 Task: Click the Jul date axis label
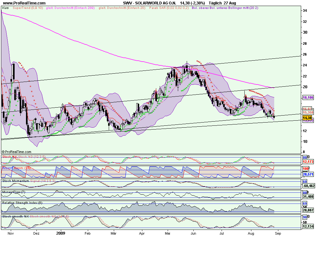pyautogui.click(x=222, y=233)
